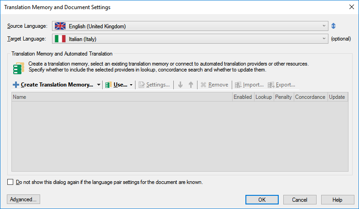Screen dimensions: 359x209
Task: Open the Advanced... settings button
Action: [x=23, y=199]
